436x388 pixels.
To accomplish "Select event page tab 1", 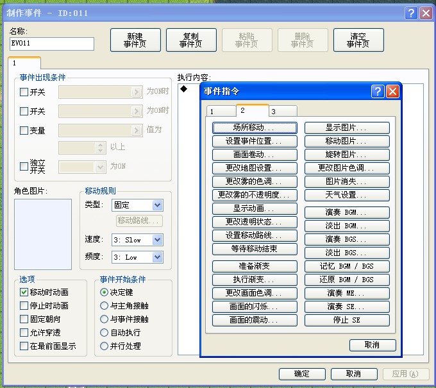I will [24, 63].
